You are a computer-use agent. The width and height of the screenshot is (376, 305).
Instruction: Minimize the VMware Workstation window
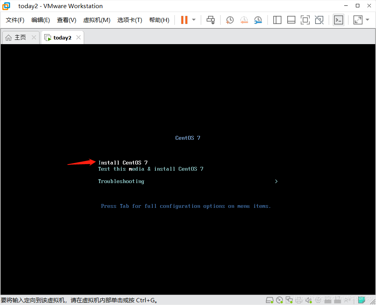(x=346, y=6)
